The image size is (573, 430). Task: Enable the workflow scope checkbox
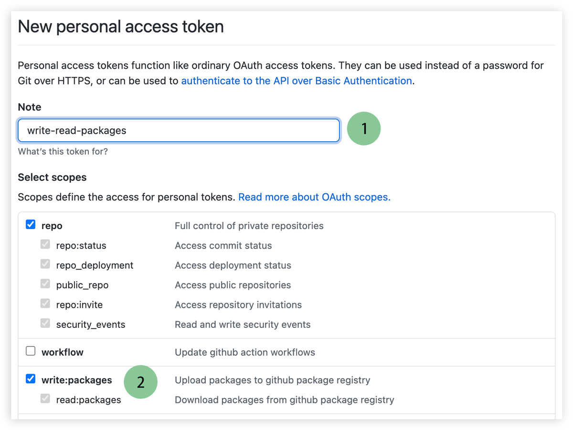pos(31,352)
